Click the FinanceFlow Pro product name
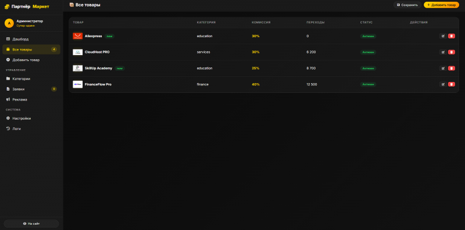Image resolution: width=465 pixels, height=230 pixels. pyautogui.click(x=98, y=84)
